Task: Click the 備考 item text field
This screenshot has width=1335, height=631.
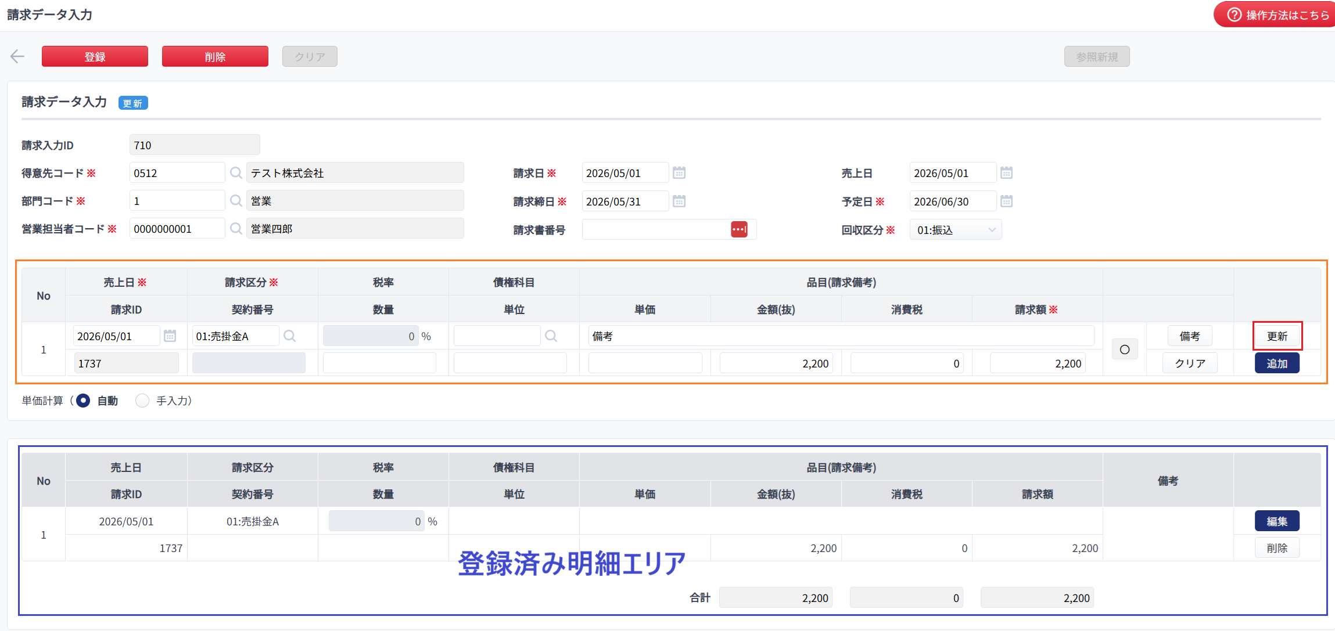Action: (841, 336)
